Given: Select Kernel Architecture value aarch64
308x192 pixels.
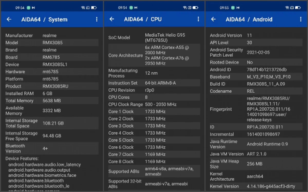Looking at the screenshot, I should (255, 177).
